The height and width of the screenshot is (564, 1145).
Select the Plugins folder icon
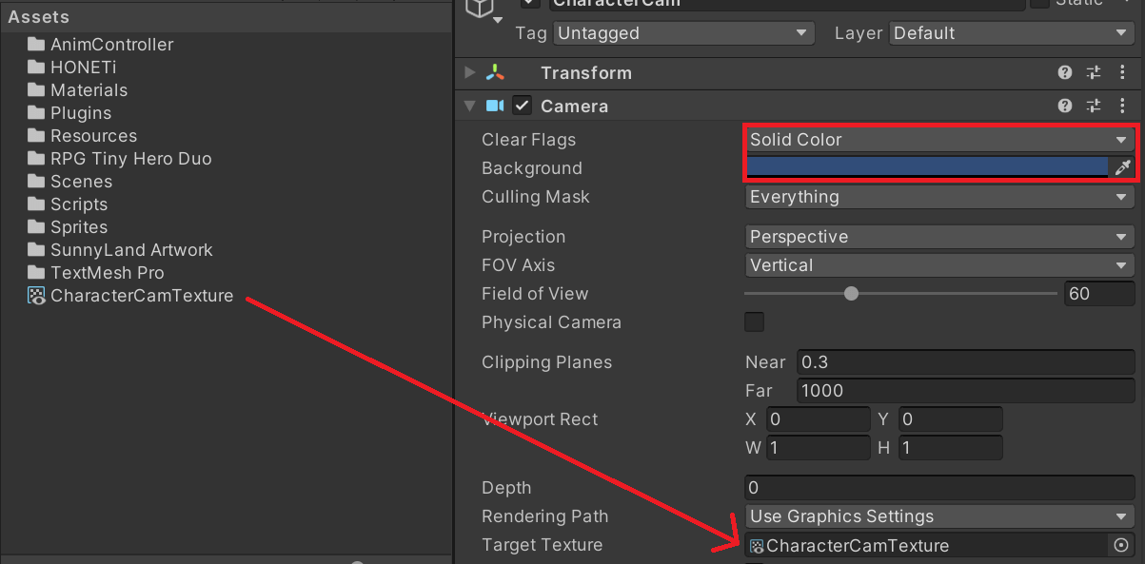36,113
